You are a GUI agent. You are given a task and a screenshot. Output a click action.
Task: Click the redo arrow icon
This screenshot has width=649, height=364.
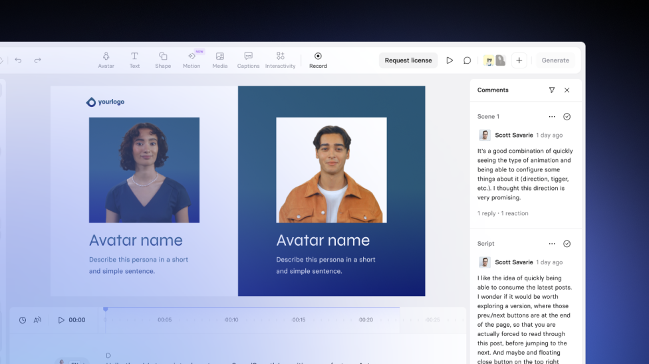[38, 60]
